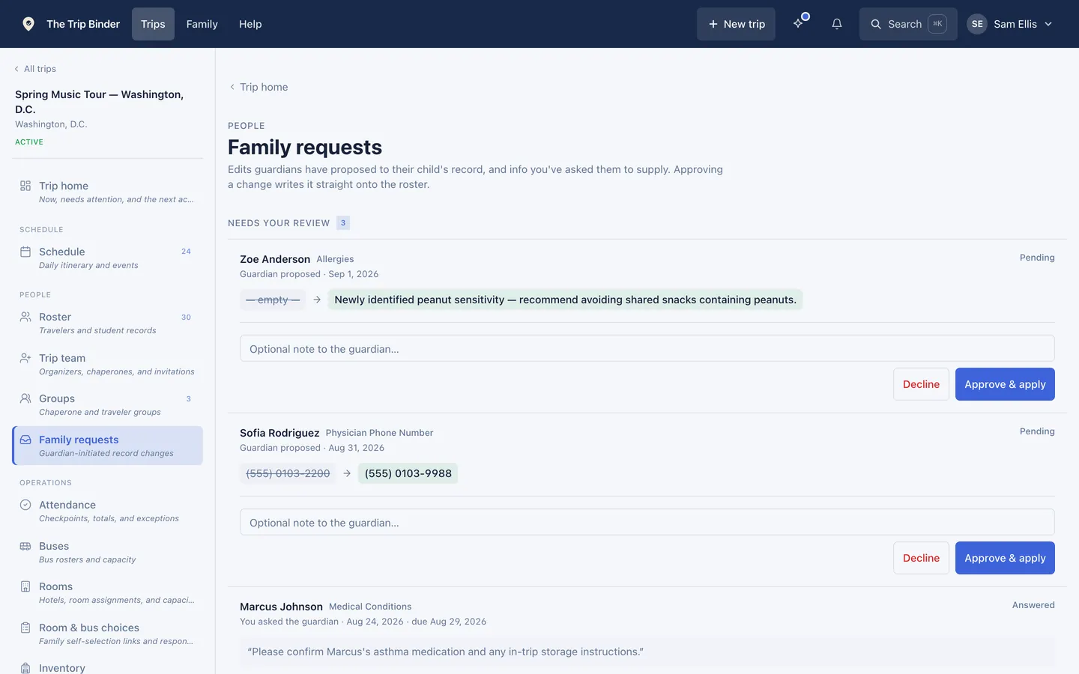Click the Trip team add-person icon
Screen dimensions: 1079x674
[25, 358]
